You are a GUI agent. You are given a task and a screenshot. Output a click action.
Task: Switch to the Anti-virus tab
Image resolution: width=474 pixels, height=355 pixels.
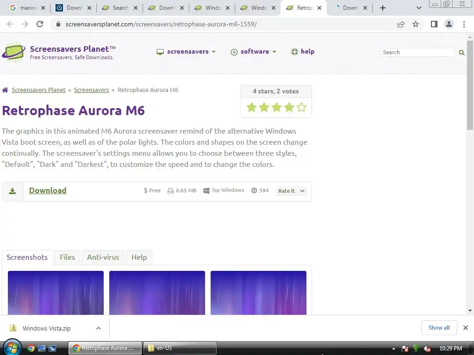point(103,257)
